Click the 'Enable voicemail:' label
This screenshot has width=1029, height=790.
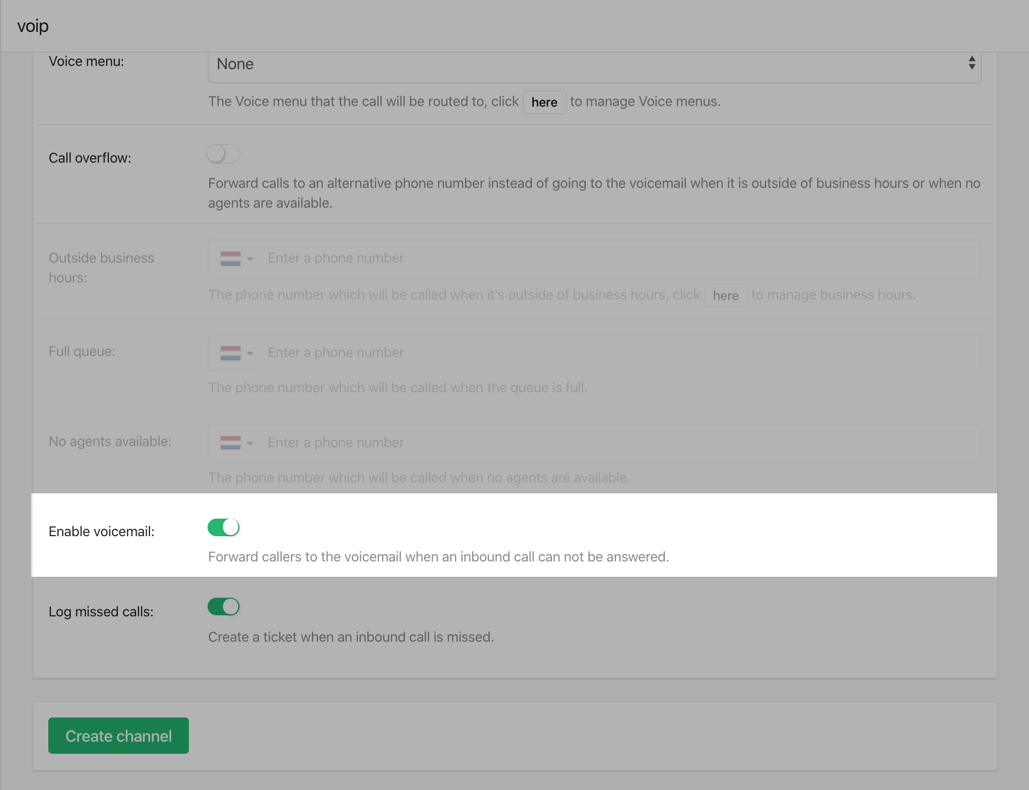102,532
